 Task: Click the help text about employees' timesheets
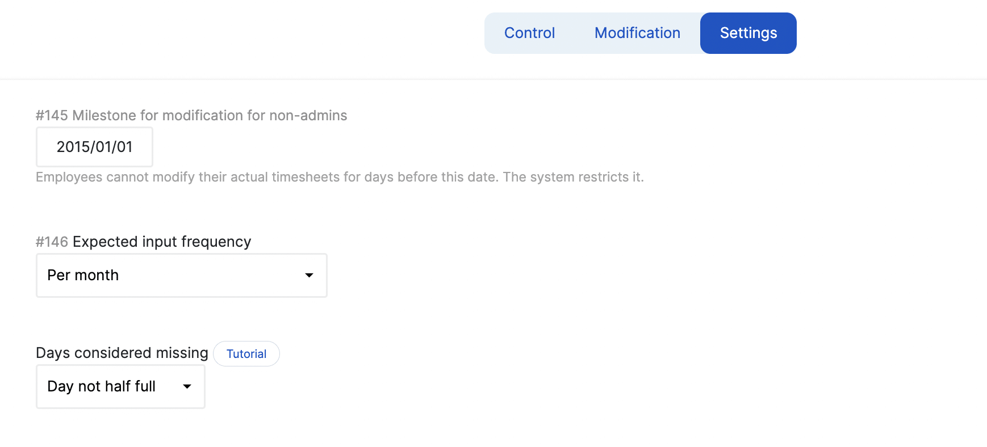point(339,177)
